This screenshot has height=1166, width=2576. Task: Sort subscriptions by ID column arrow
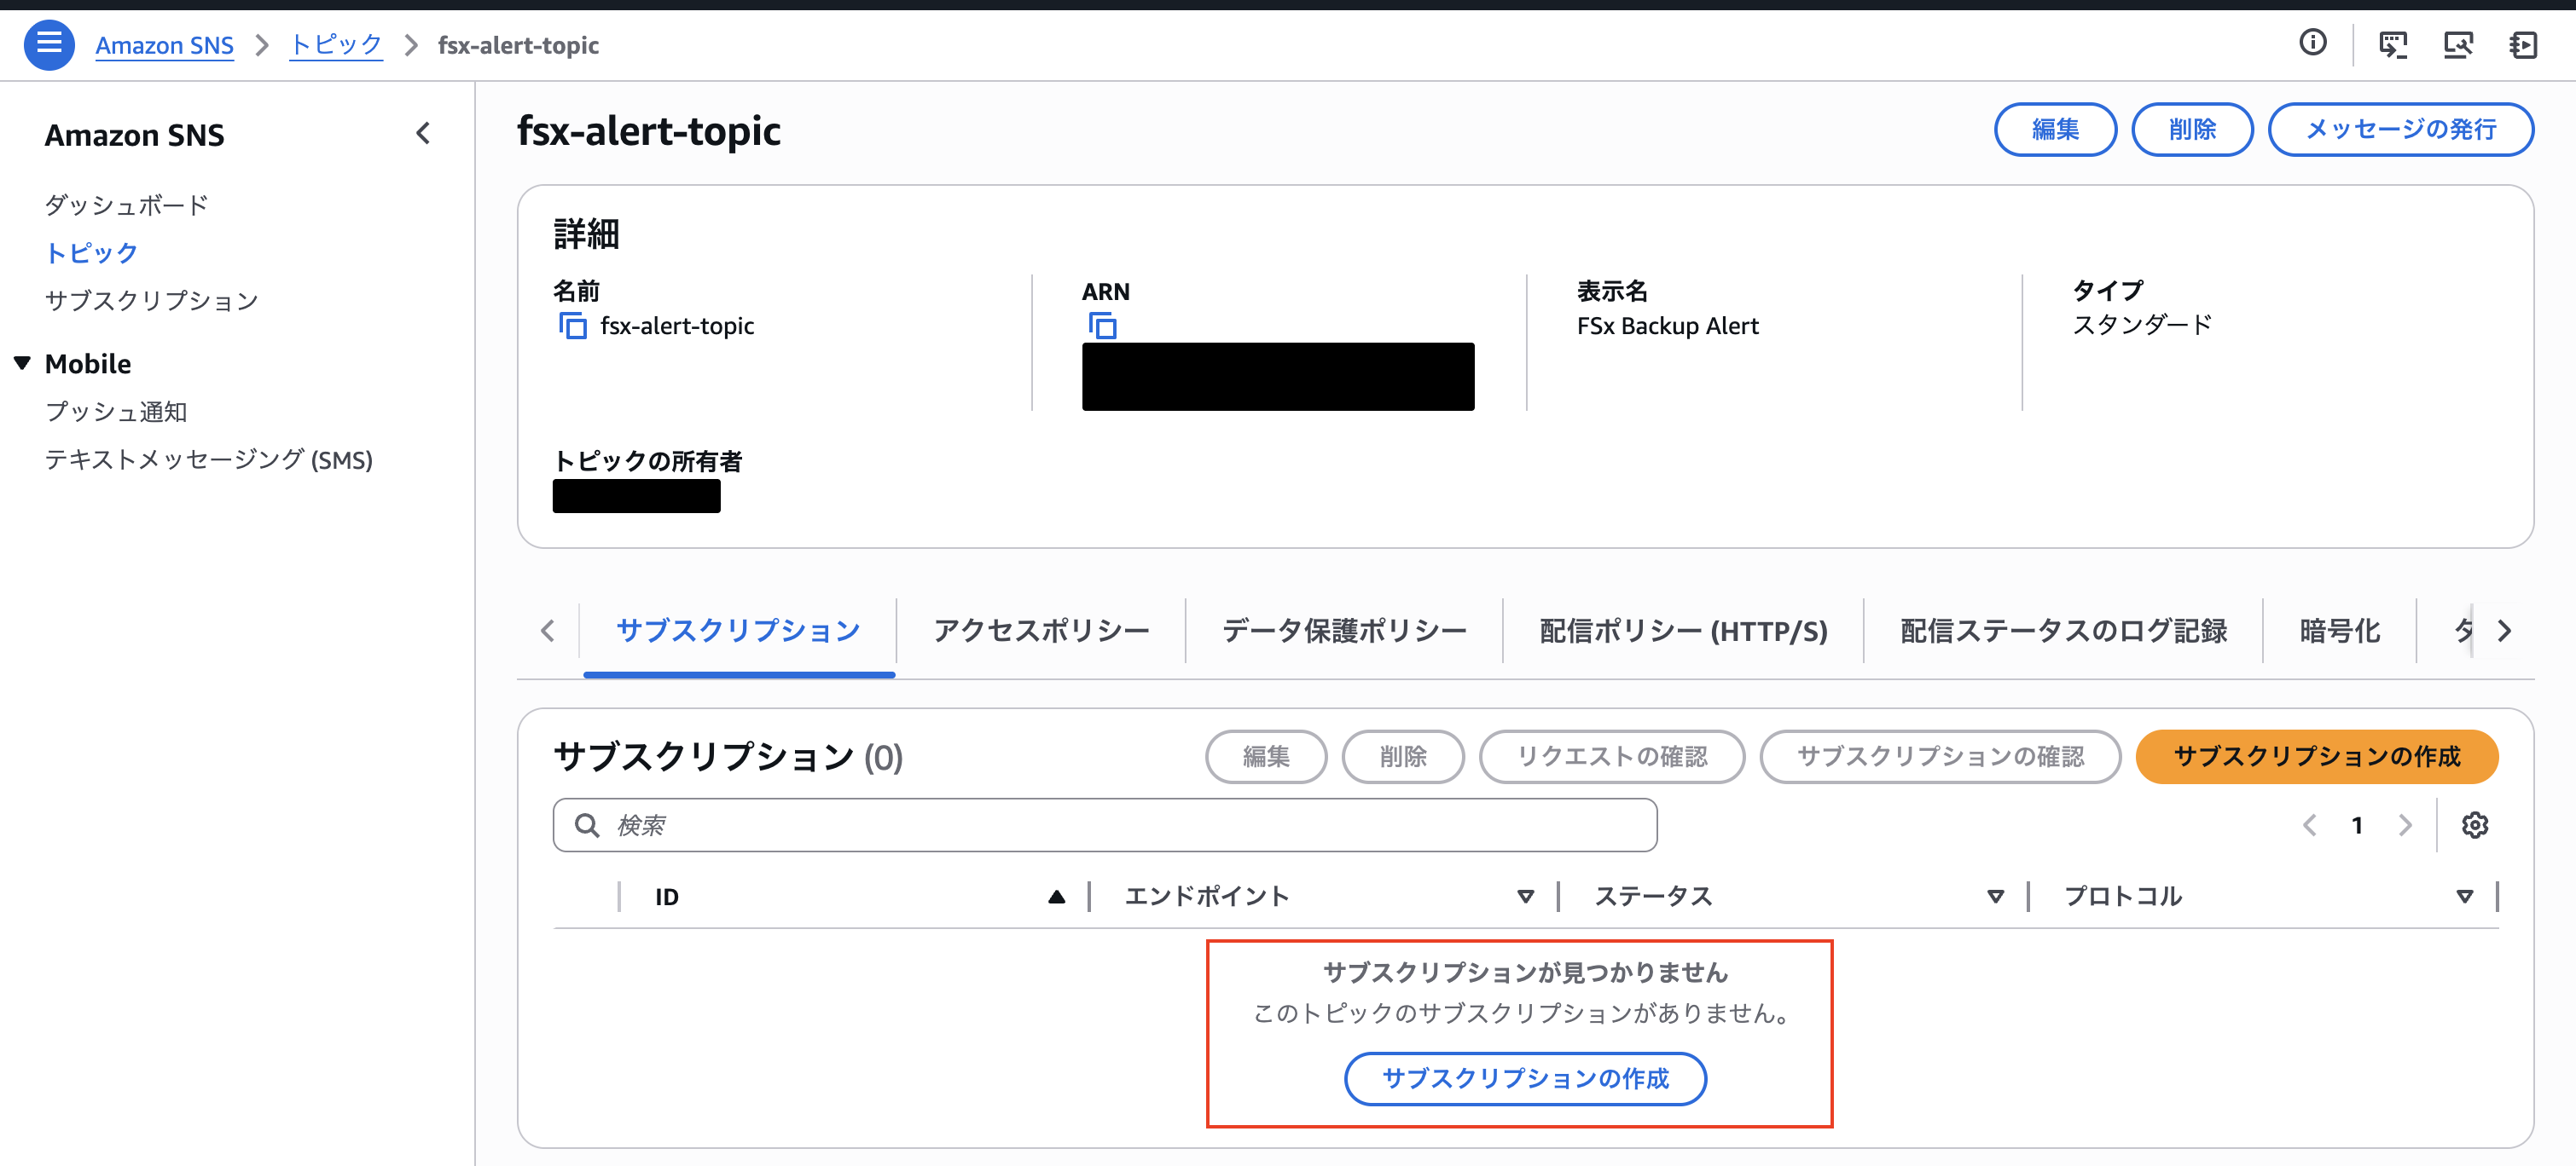point(1056,896)
